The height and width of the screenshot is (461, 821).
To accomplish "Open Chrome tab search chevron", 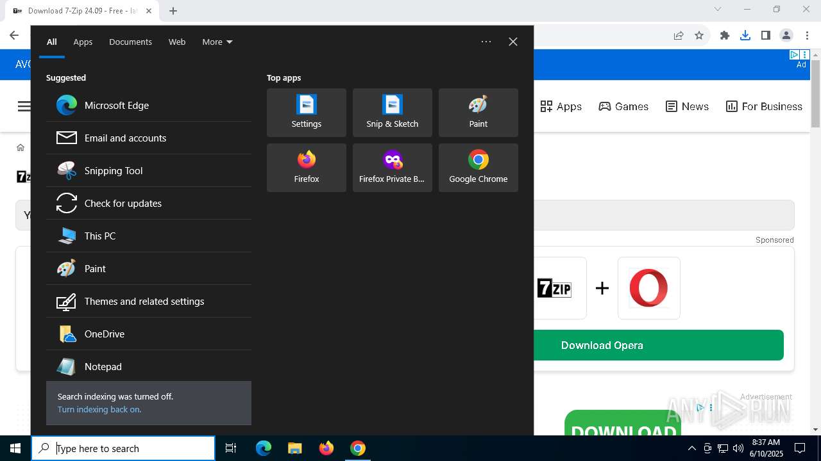I will point(718,9).
